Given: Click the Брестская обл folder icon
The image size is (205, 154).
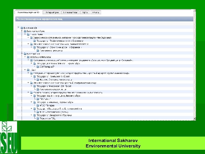Looking at the screenshot, I should (x=22, y=28).
